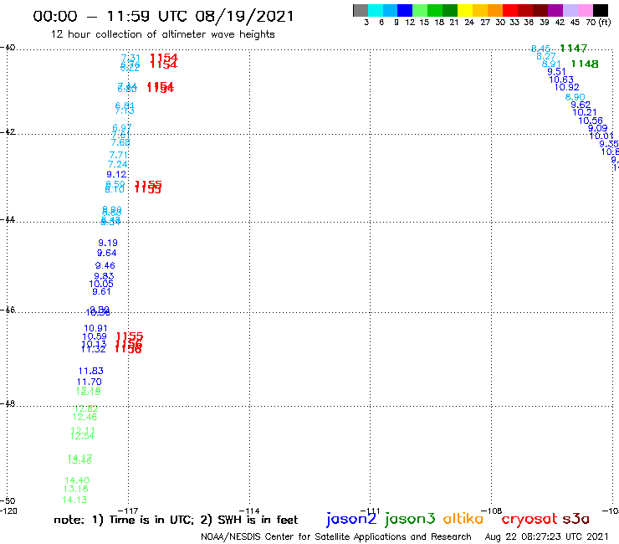Select the 'Aug 22 08:27:23 UTC 2021' timestamp

coord(546,536)
